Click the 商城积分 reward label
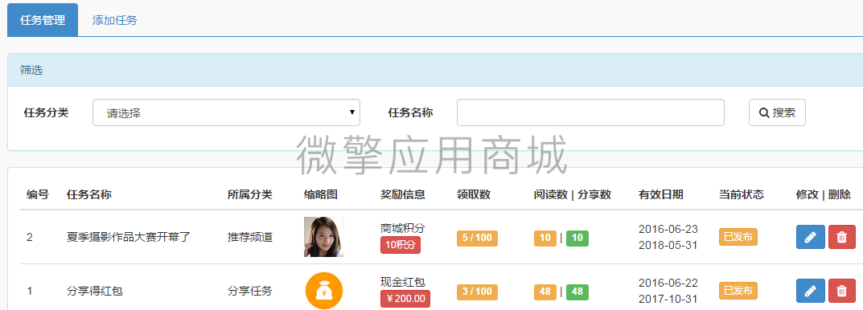 pyautogui.click(x=403, y=228)
